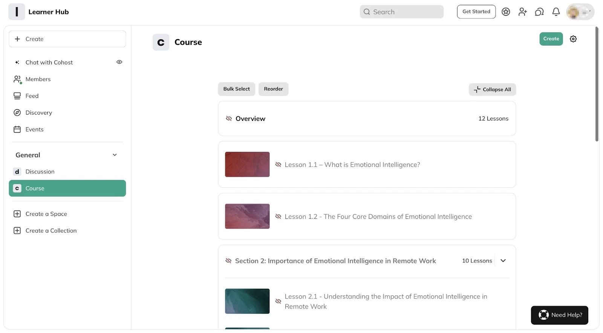The image size is (603, 333).
Task: Click the 'Learner Hub' community name
Action: (49, 12)
